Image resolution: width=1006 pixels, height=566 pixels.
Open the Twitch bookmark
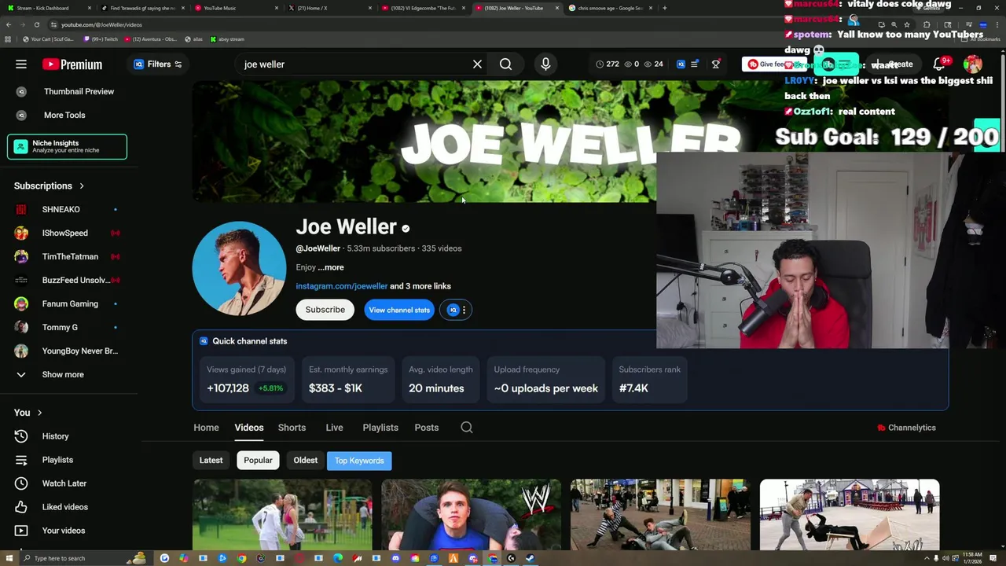click(x=101, y=39)
